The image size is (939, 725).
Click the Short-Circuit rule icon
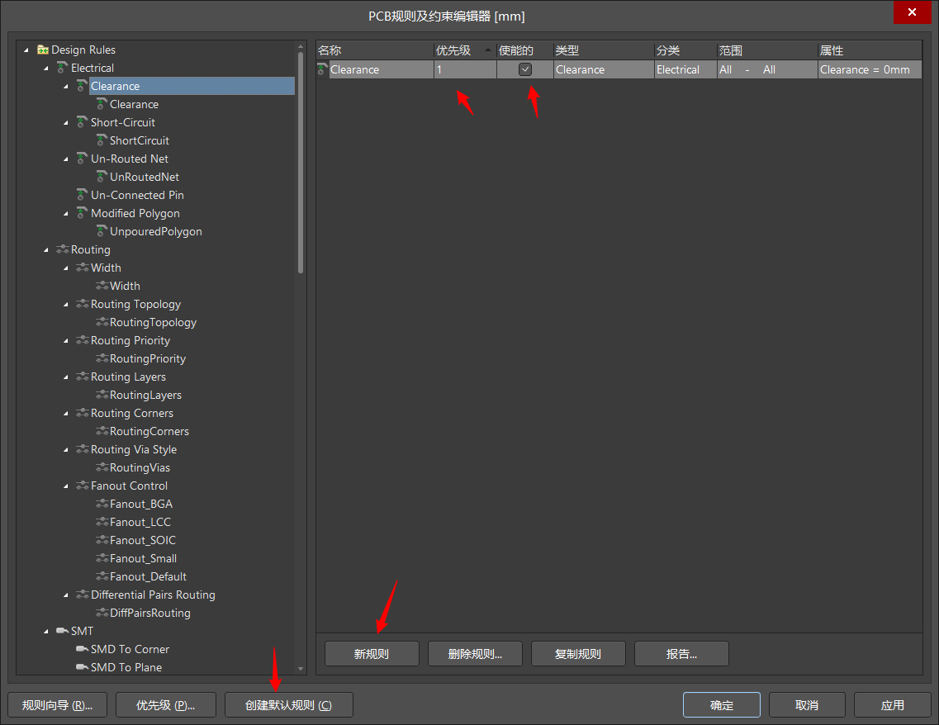coord(82,122)
